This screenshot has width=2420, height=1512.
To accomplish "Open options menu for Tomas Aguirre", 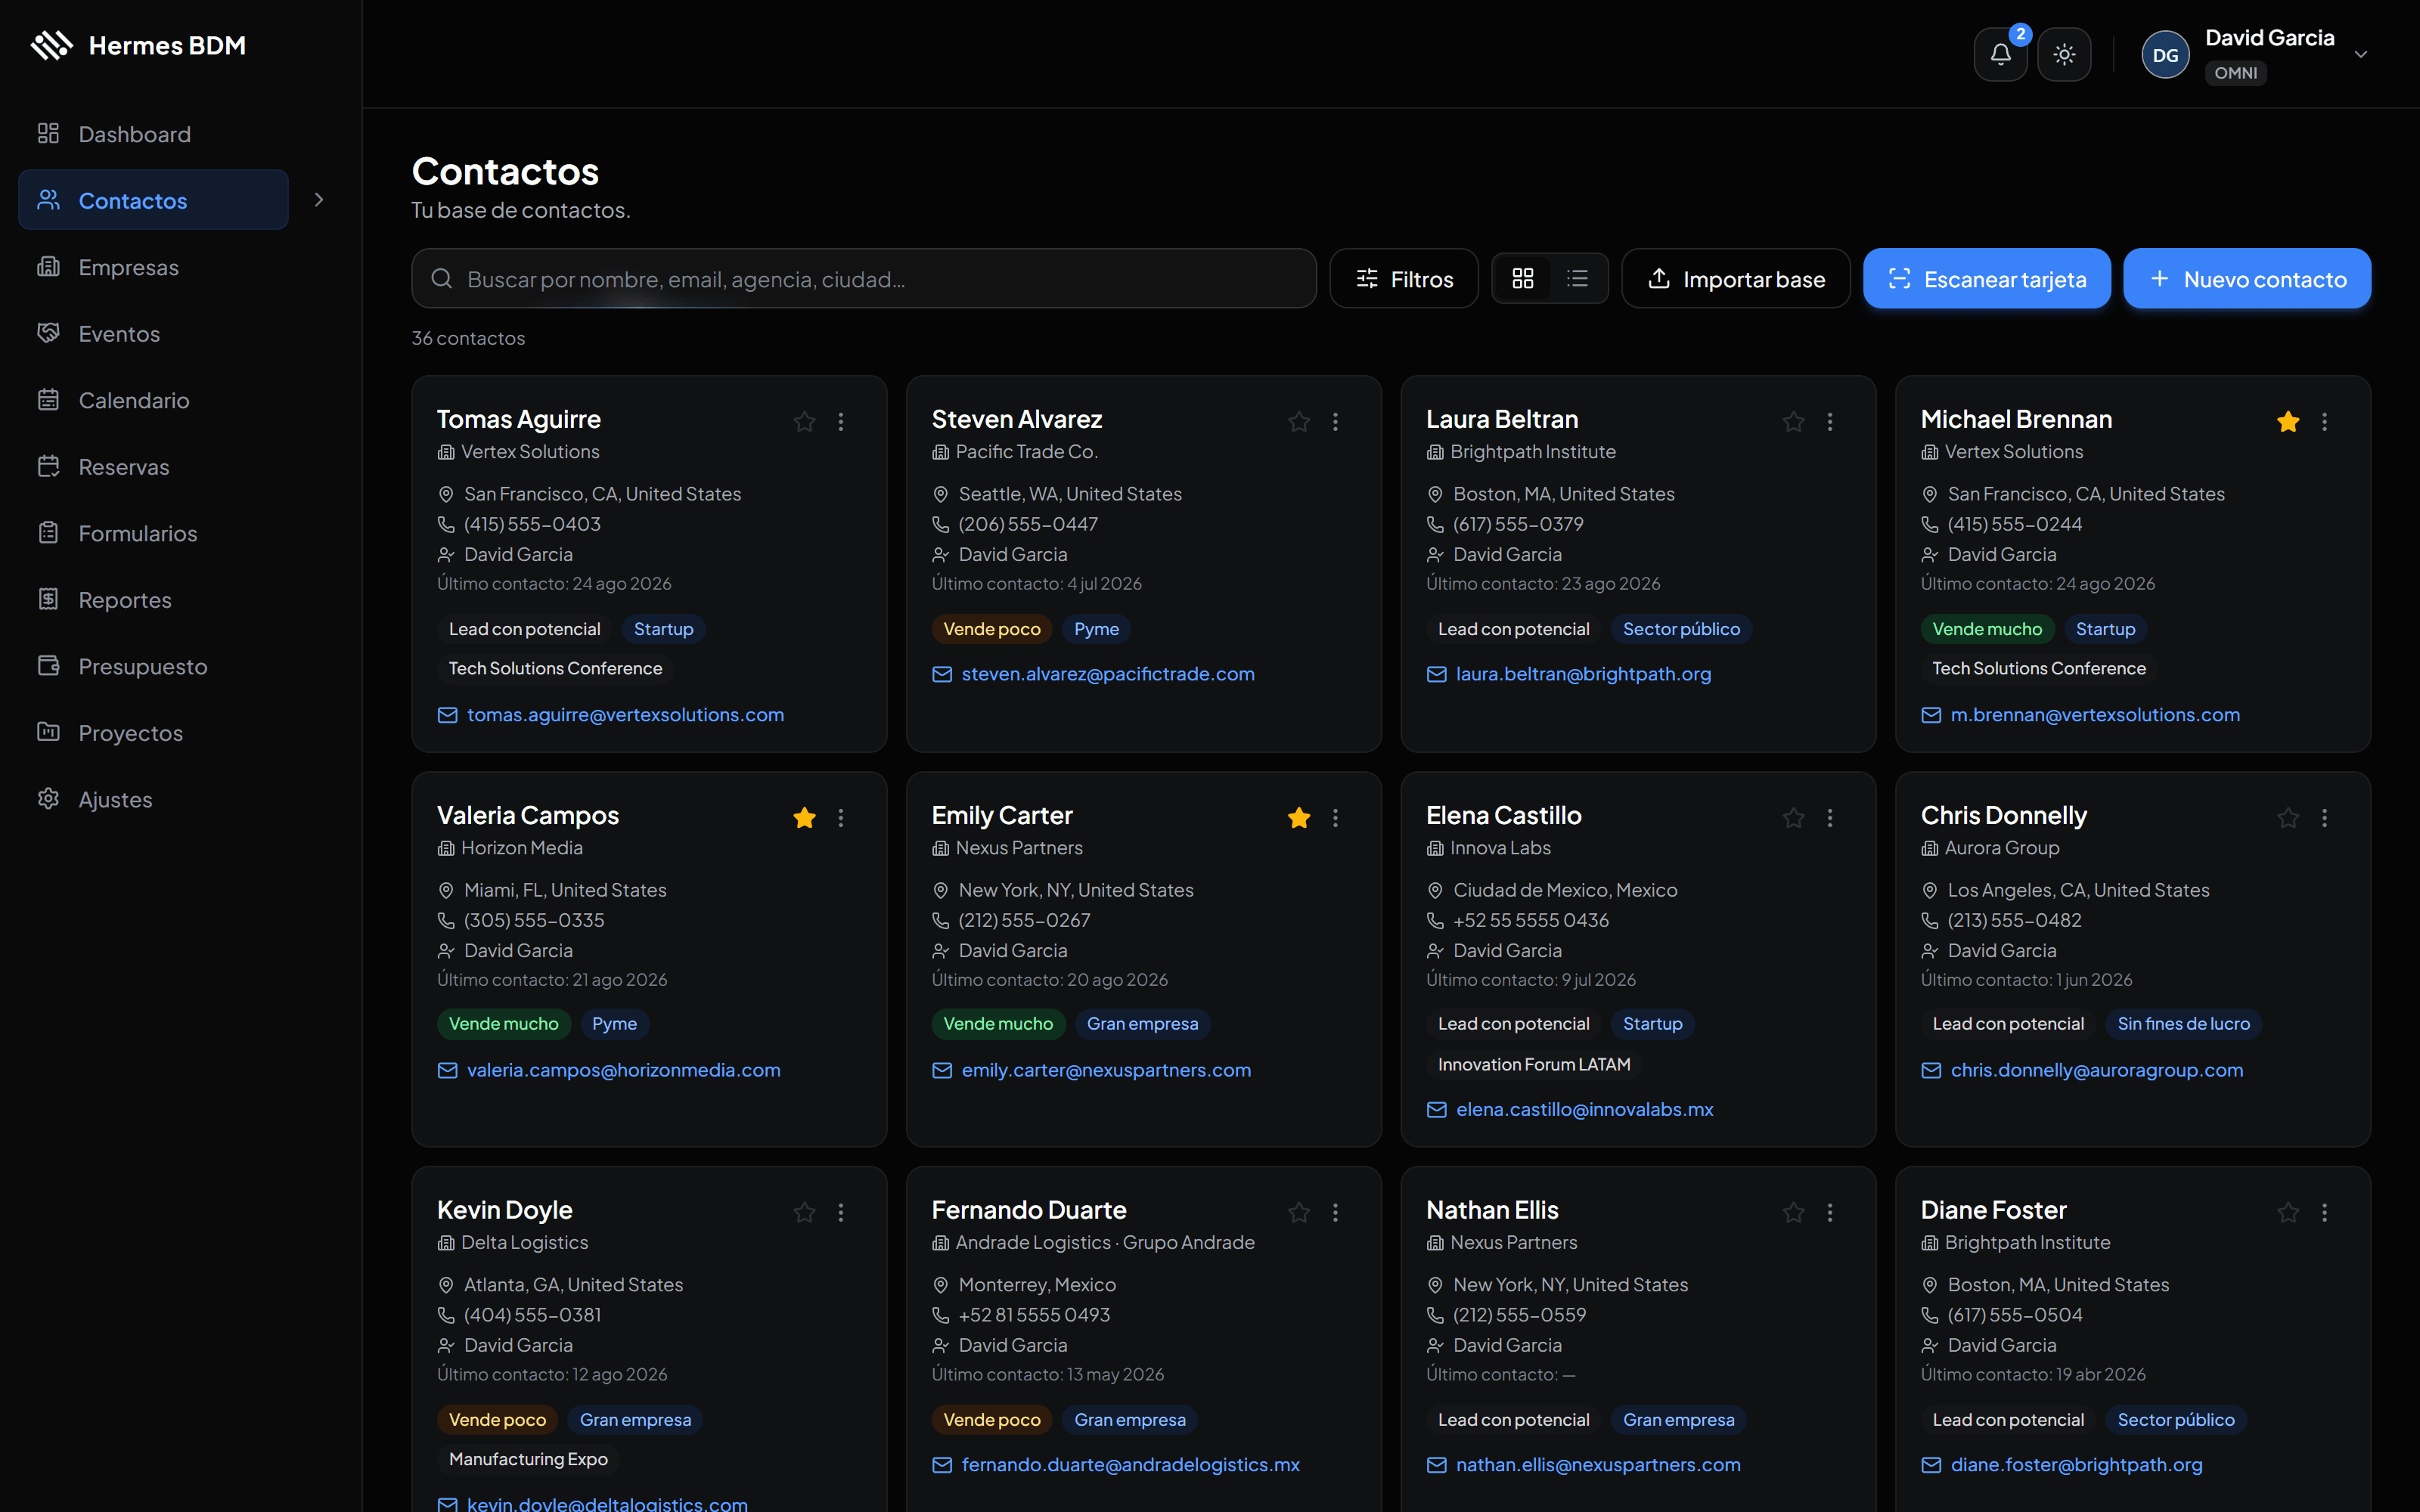I will tap(841, 422).
